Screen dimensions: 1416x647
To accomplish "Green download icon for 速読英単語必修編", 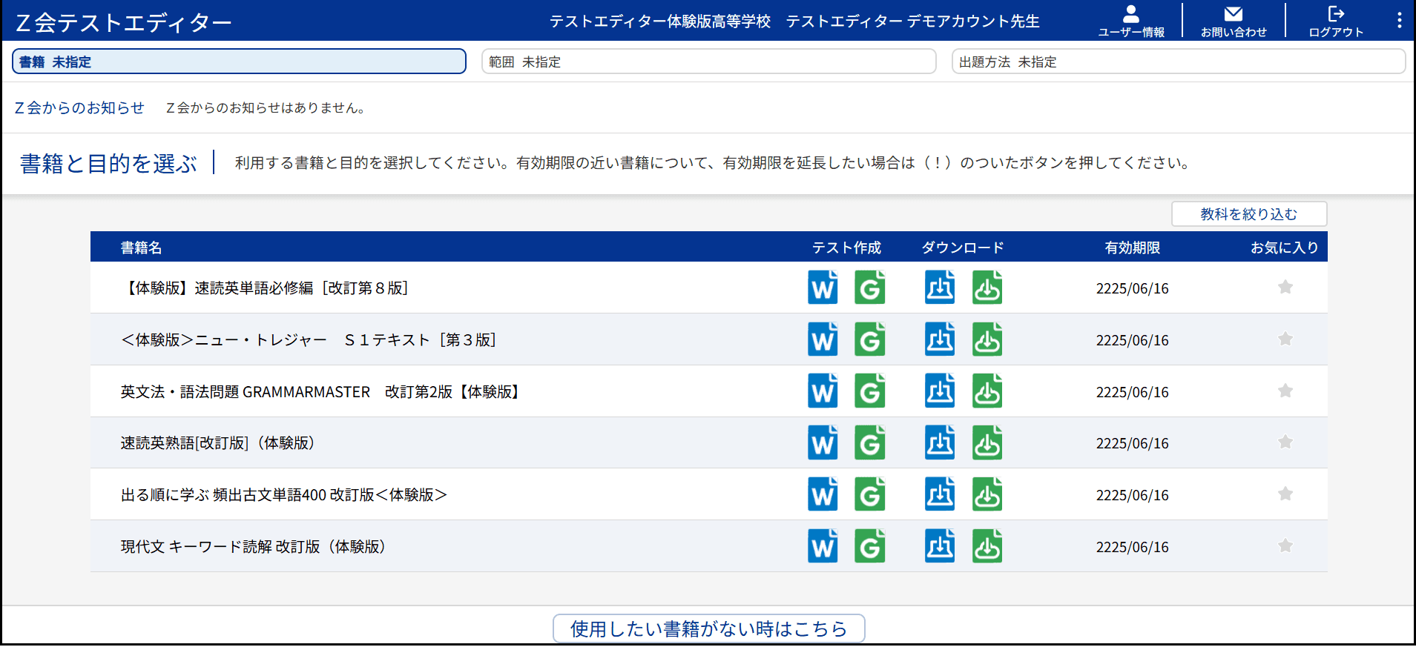I will click(x=987, y=288).
